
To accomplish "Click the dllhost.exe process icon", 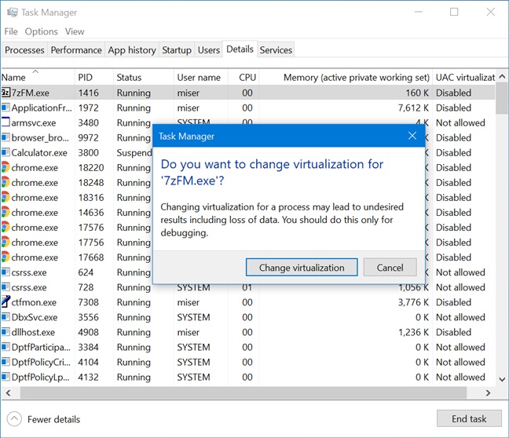I will click(x=5, y=332).
